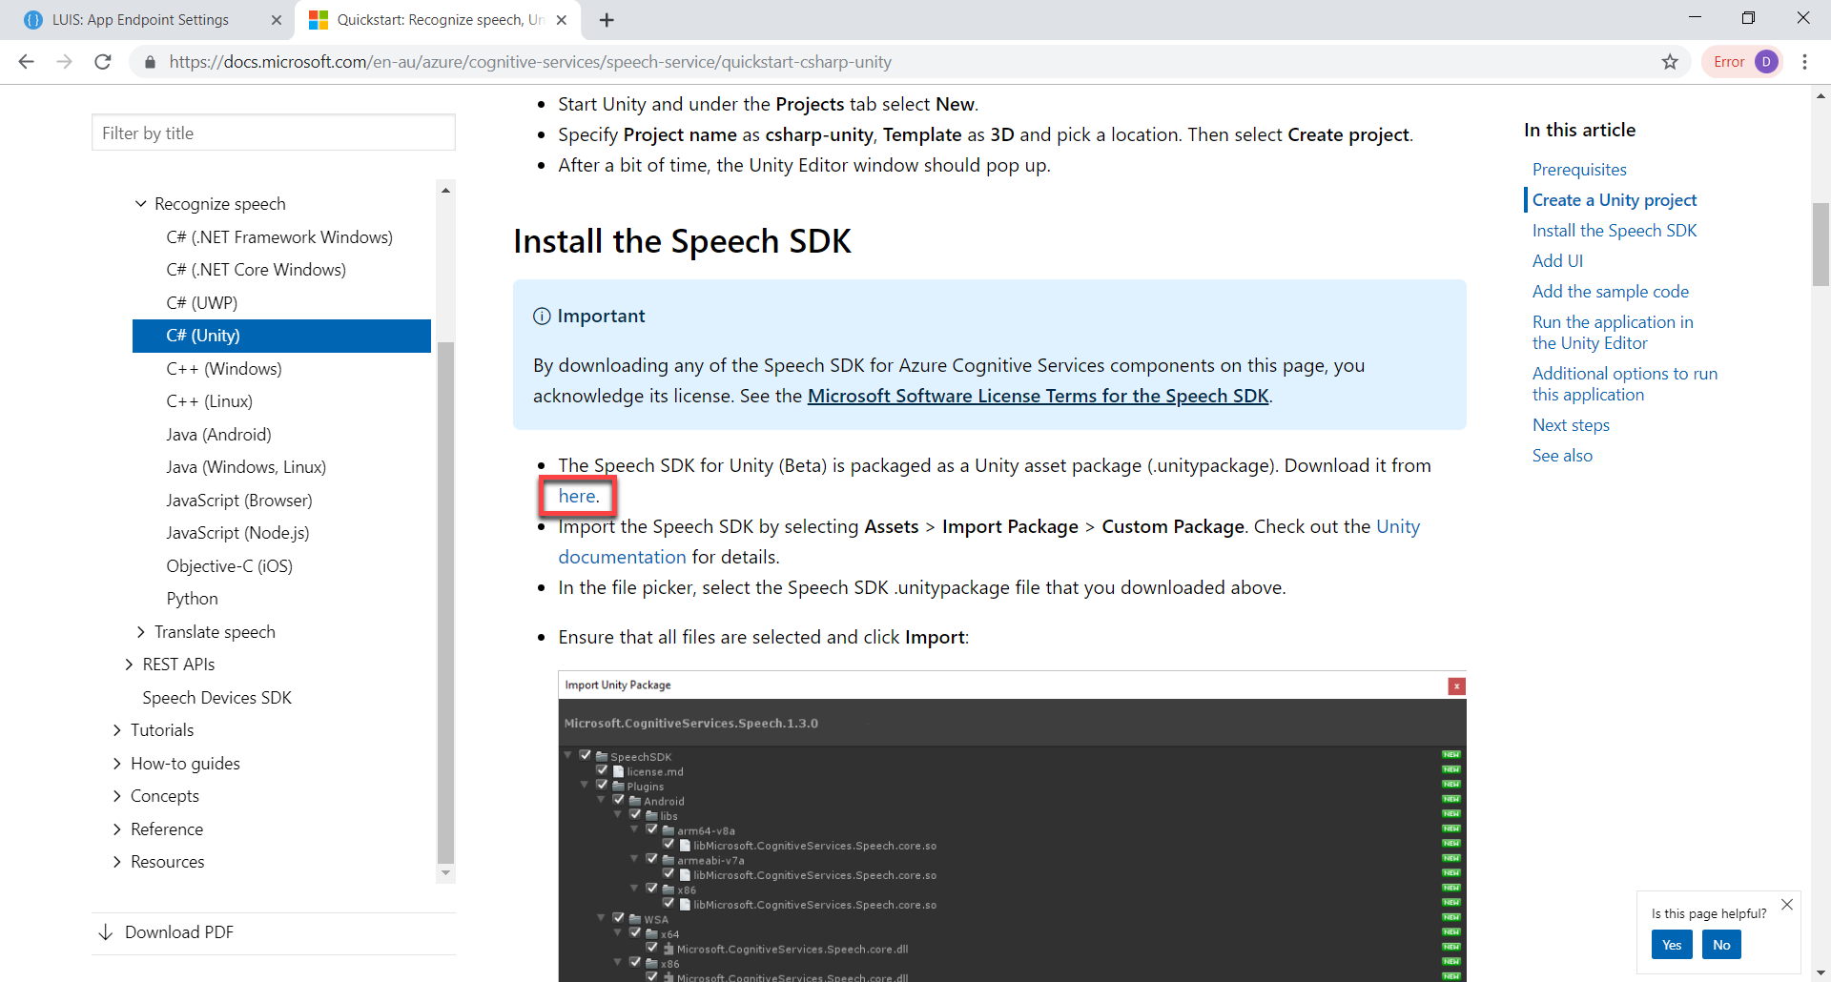Open C# (UWP) quickstart
Viewport: 1831px width, 982px height.
(x=202, y=303)
